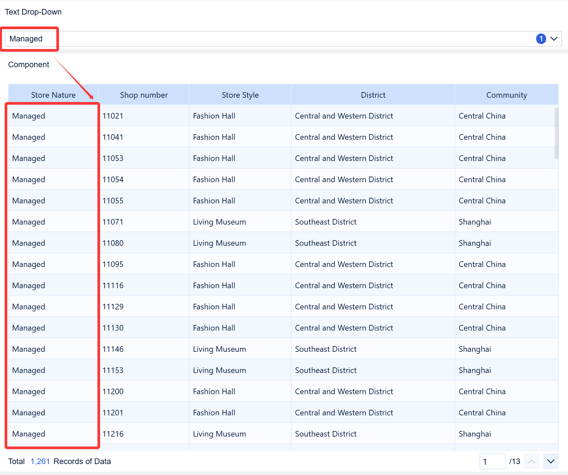Click the page number input box
The width and height of the screenshot is (568, 475).
(492, 461)
